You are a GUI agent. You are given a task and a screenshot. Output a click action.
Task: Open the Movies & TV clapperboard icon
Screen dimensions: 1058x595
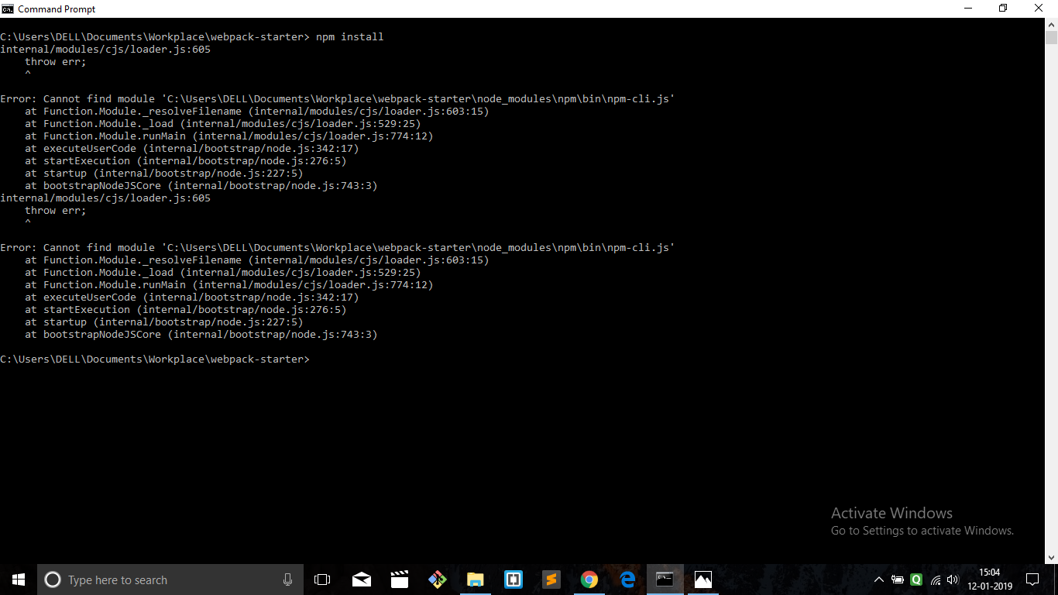(399, 580)
